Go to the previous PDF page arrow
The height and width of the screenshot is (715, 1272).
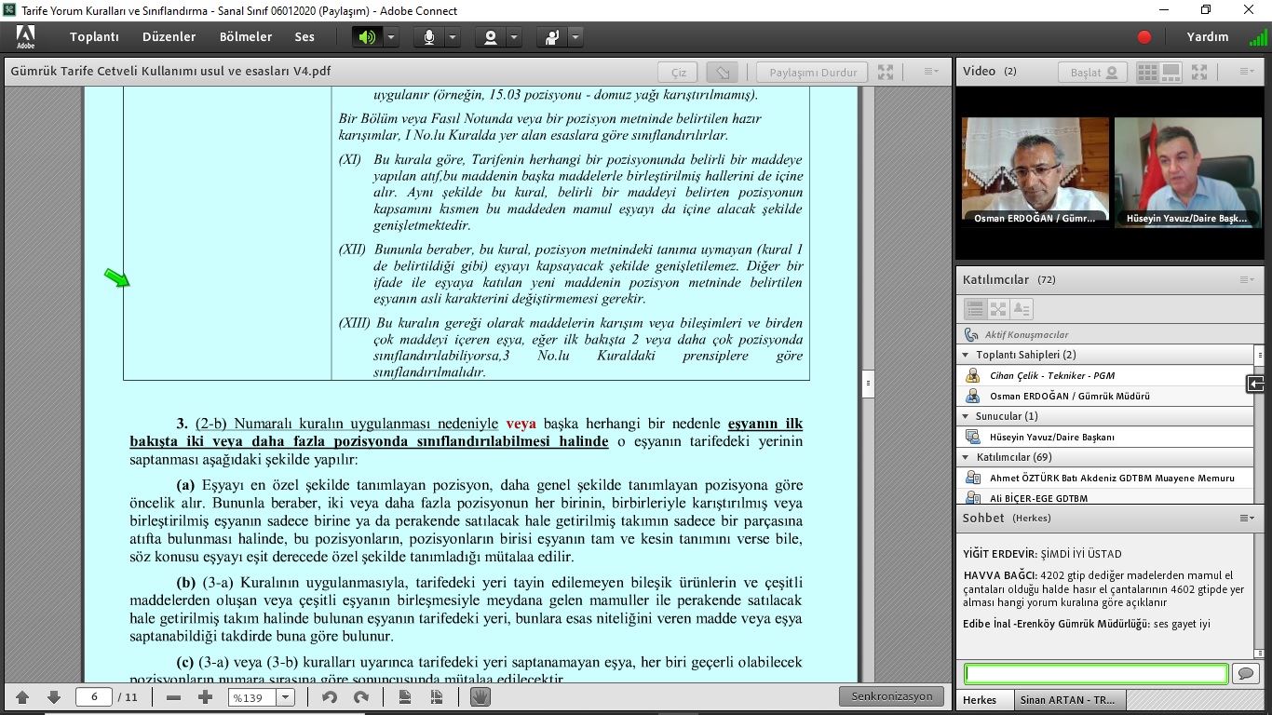pos(22,697)
